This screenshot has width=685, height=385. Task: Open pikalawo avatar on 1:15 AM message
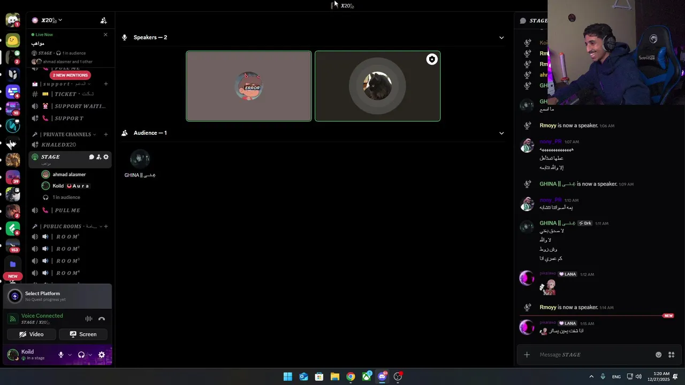tap(527, 327)
